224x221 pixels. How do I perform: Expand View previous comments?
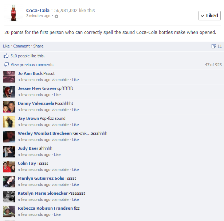tap(32, 65)
